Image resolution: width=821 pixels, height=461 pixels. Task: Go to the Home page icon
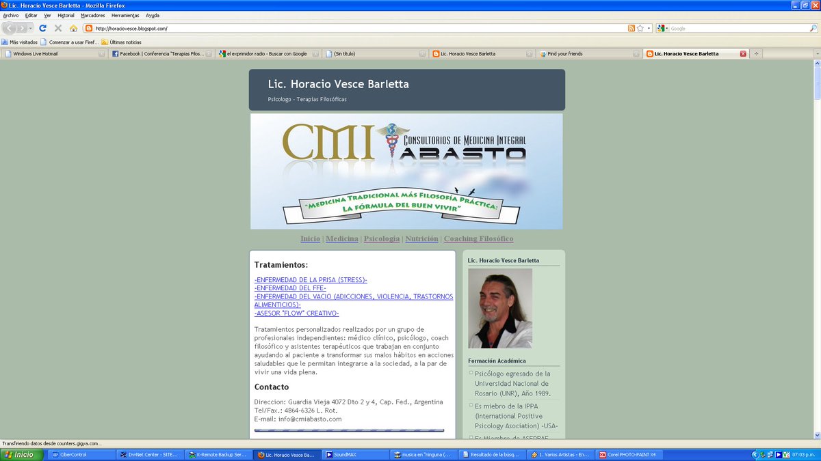pos(73,28)
